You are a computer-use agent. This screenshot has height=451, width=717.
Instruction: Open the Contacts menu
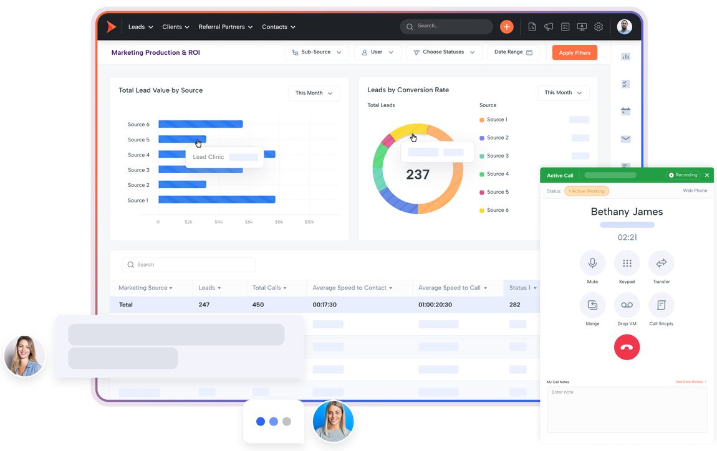pyautogui.click(x=279, y=27)
